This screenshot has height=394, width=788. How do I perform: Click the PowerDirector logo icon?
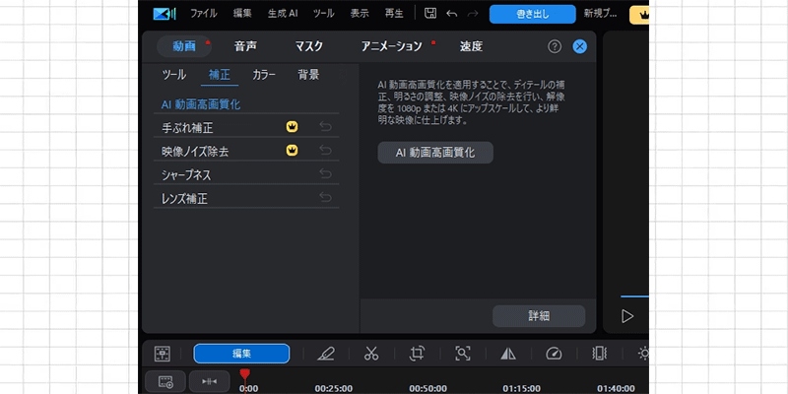click(x=164, y=14)
